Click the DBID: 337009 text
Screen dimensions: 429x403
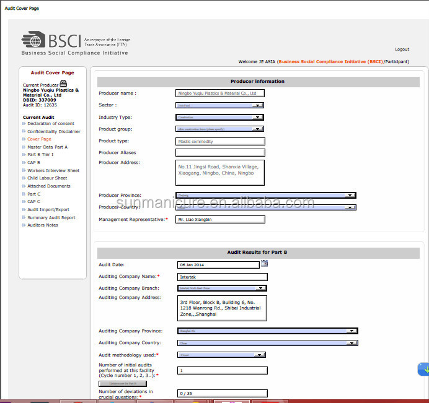(40, 100)
